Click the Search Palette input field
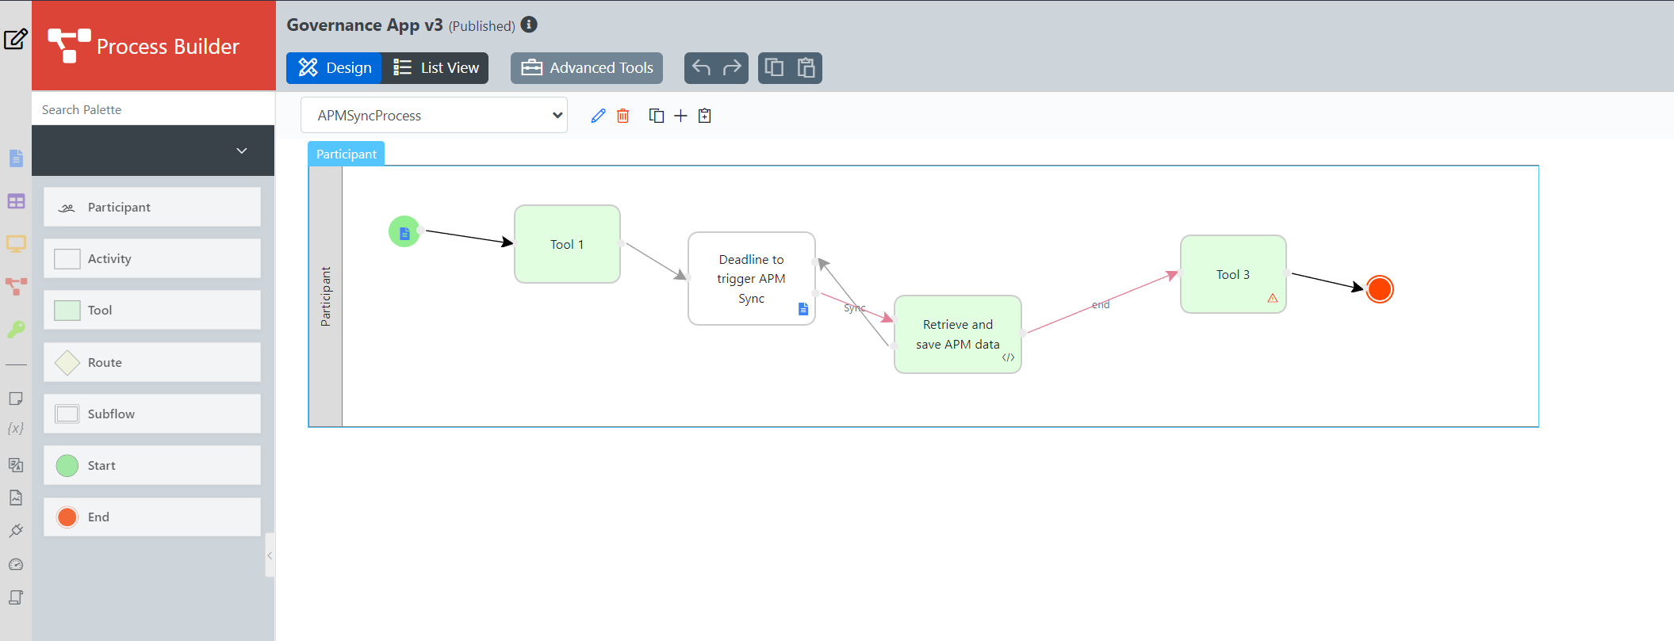This screenshot has height=641, width=1674. pyautogui.click(x=153, y=109)
